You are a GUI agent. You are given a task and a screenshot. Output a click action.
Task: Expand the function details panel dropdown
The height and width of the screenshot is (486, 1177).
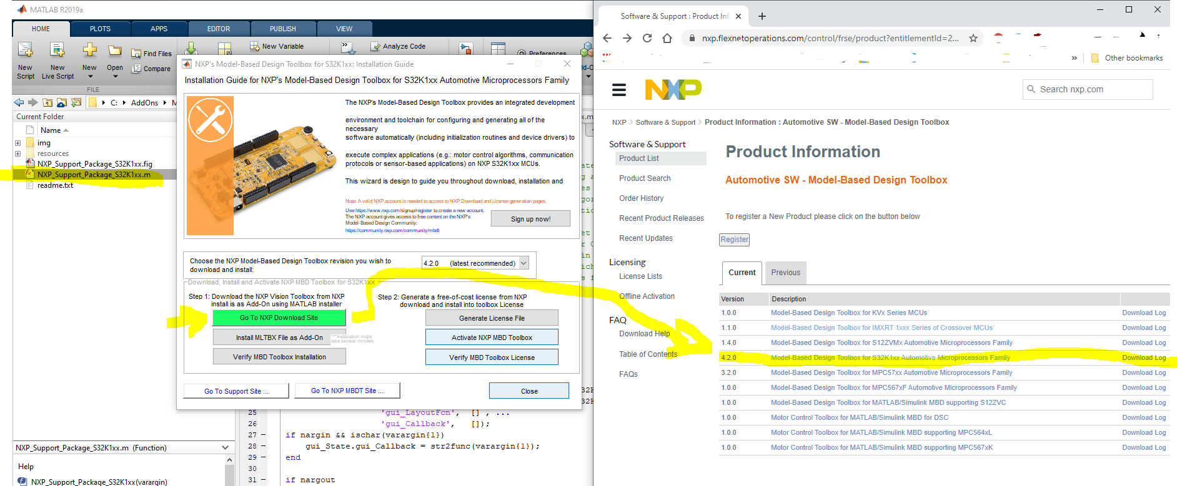225,448
